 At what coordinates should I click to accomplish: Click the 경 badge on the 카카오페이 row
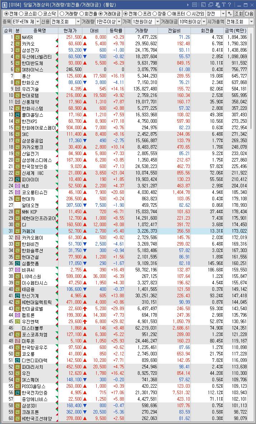click(18, 237)
